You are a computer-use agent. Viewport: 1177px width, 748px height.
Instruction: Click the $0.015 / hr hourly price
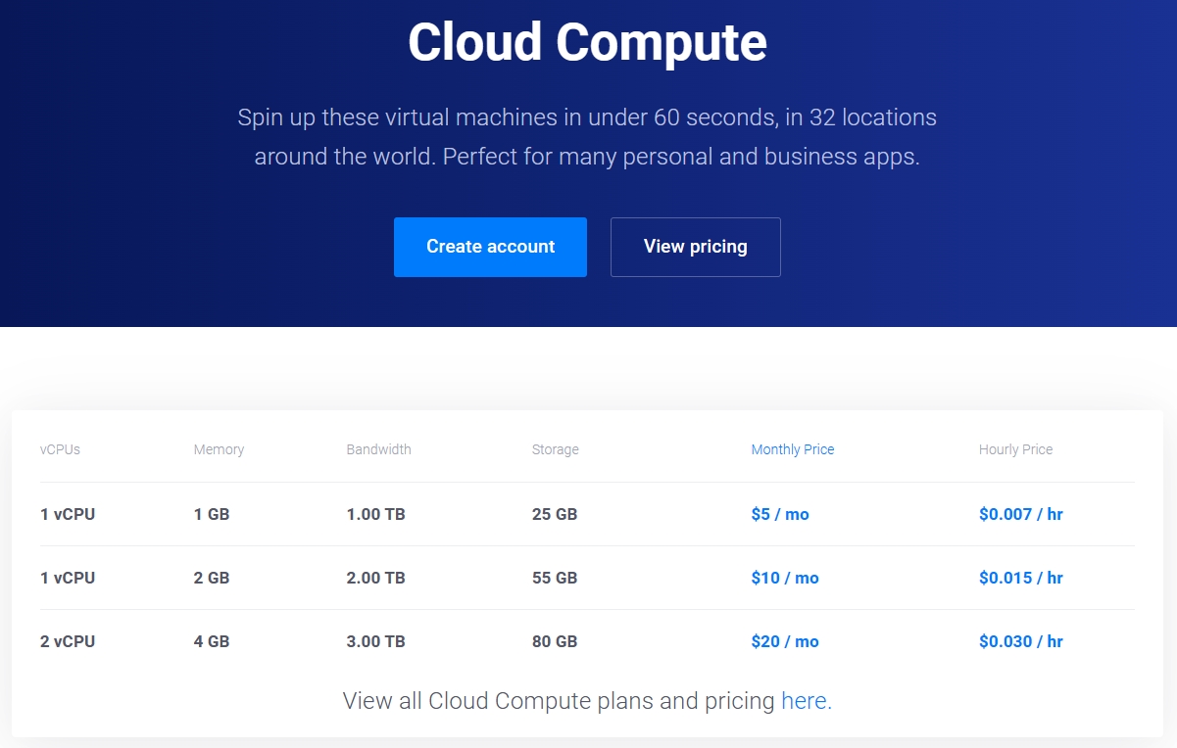(x=1020, y=578)
